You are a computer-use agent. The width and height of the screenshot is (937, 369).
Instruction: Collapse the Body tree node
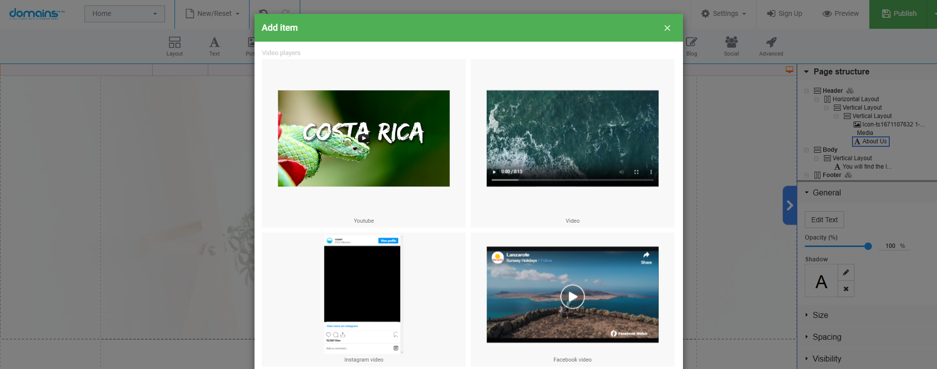pos(806,150)
